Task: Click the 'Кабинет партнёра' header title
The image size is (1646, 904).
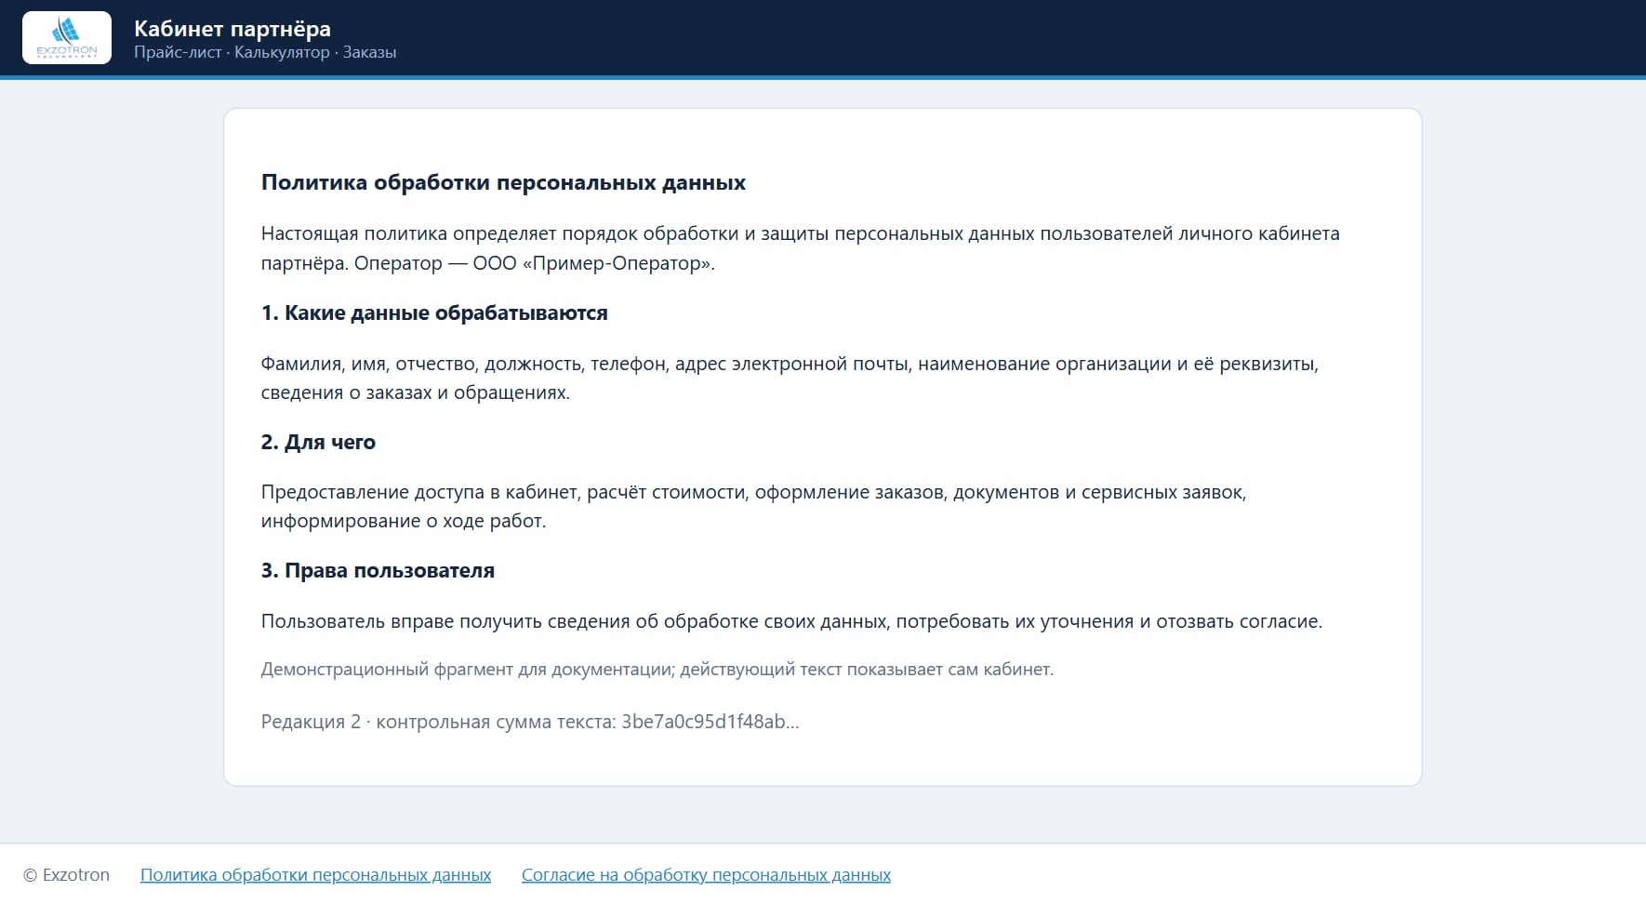Action: click(x=232, y=29)
